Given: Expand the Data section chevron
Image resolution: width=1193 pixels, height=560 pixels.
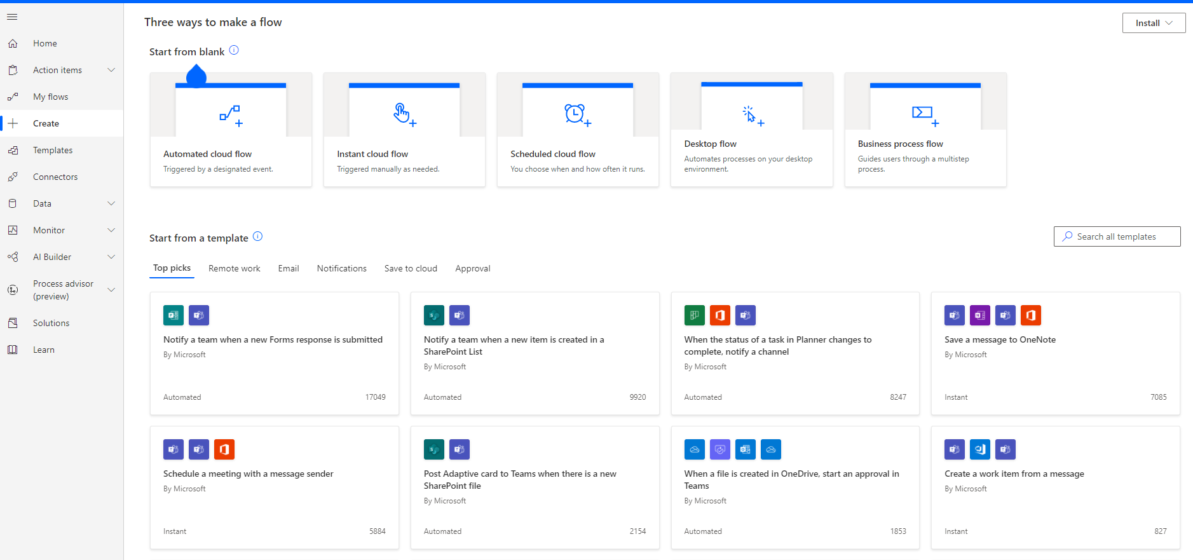Looking at the screenshot, I should [111, 203].
